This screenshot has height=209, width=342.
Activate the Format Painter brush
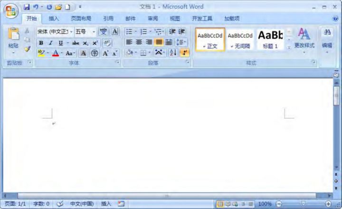tap(27, 49)
